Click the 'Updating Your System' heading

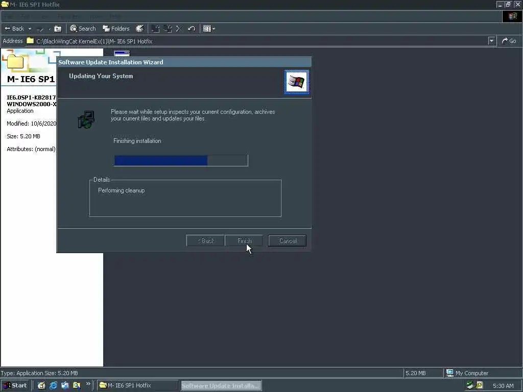(x=101, y=76)
